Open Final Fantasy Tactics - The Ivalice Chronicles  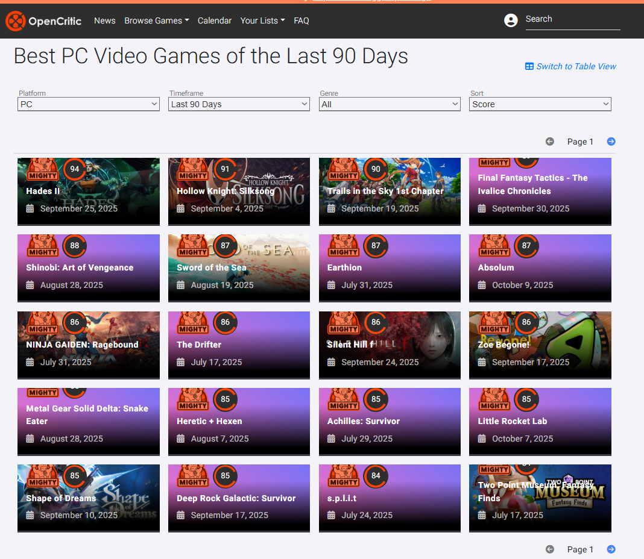click(532, 184)
